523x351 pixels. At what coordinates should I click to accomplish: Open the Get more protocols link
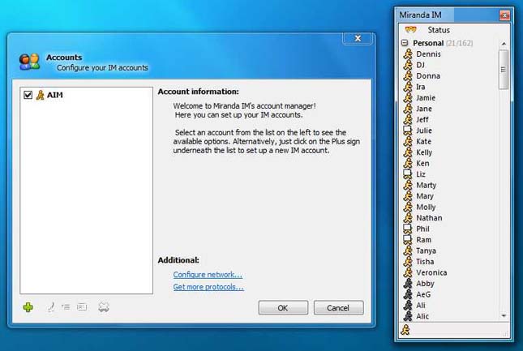(208, 287)
